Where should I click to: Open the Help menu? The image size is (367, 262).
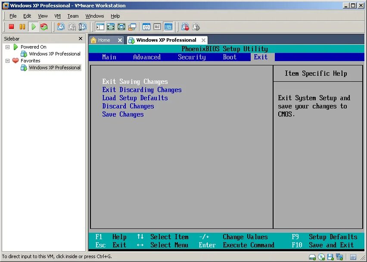[x=115, y=16]
